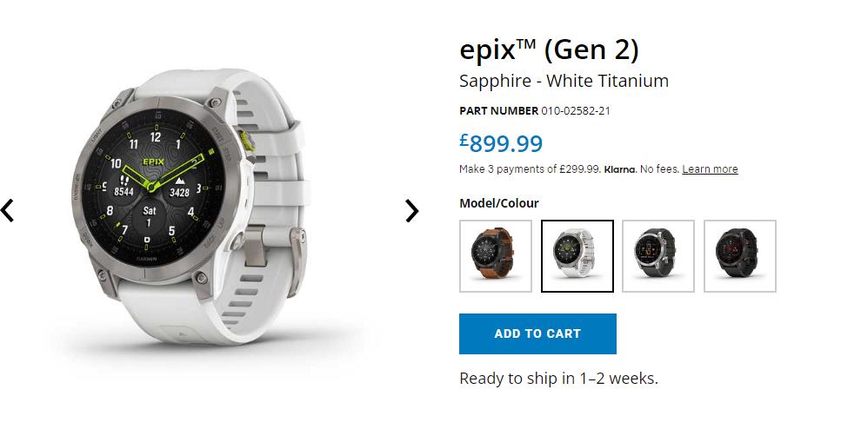This screenshot has height=429, width=841.
Task: Click the epix (Gen 2) product title
Action: point(549,49)
